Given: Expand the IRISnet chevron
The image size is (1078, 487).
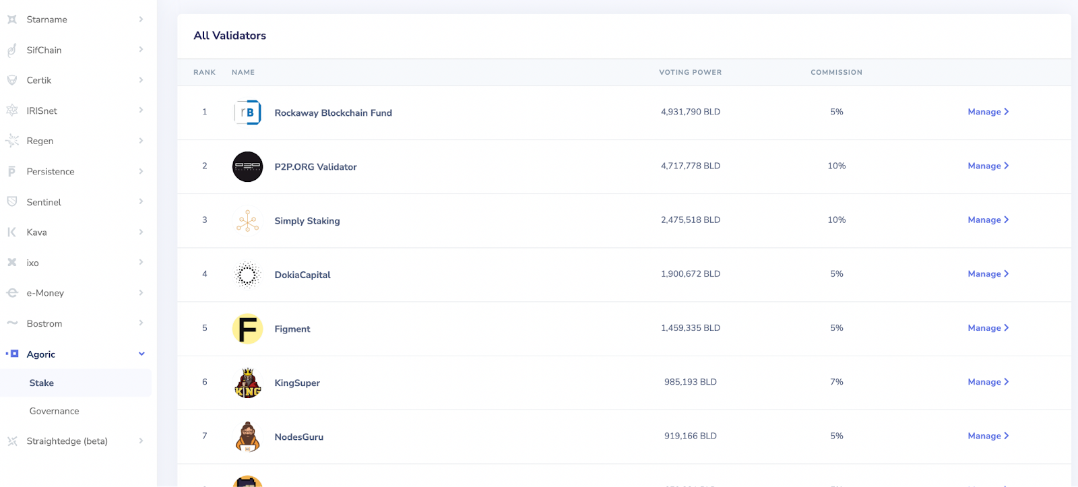Looking at the screenshot, I should (x=141, y=110).
